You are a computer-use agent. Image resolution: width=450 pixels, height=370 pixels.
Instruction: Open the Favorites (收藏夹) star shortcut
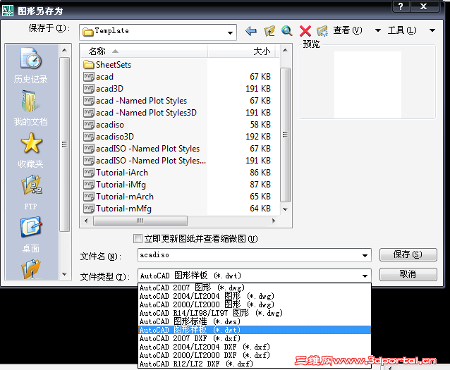(31, 150)
